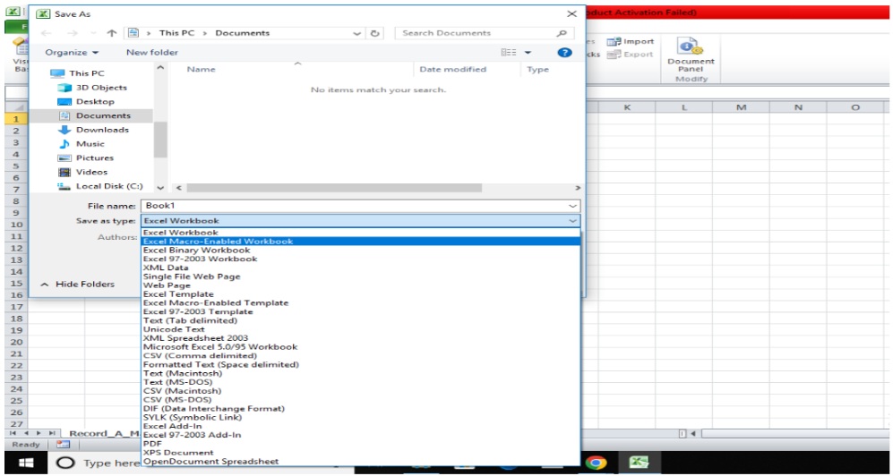Select OpenDocument Spreadsheet format
The width and height of the screenshot is (893, 476).
[x=360, y=462]
